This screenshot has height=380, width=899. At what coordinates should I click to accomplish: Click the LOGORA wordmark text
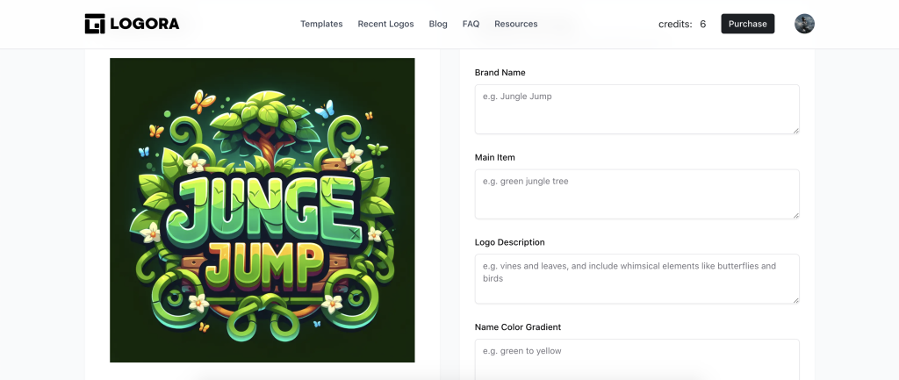point(145,24)
